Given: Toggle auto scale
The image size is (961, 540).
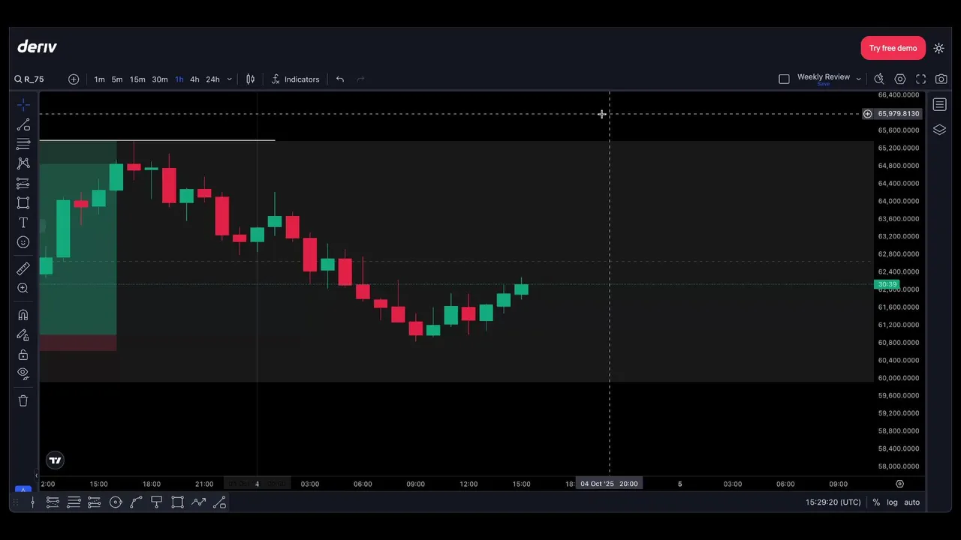Looking at the screenshot, I should tap(911, 502).
